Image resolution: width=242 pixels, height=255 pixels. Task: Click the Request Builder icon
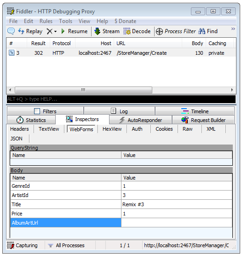click(185, 120)
